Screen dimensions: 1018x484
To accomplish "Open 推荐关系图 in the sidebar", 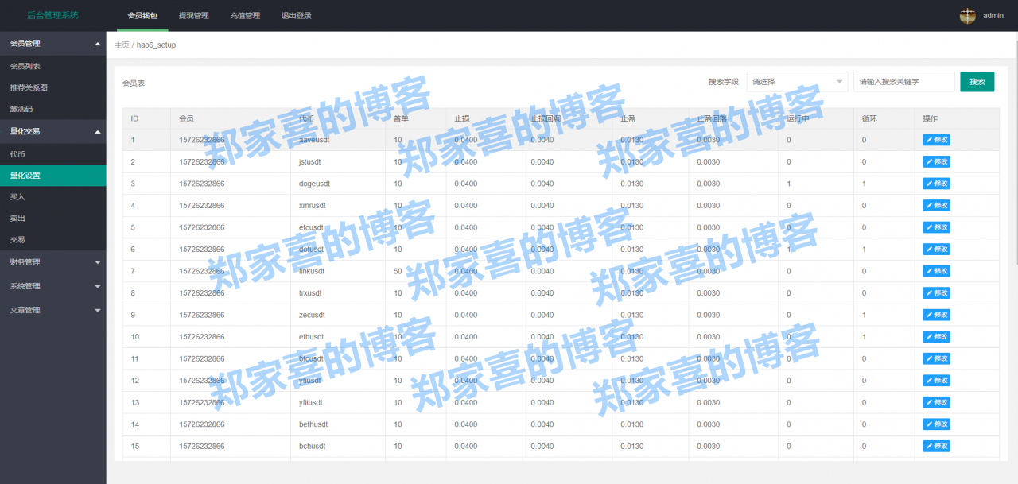I will (52, 87).
